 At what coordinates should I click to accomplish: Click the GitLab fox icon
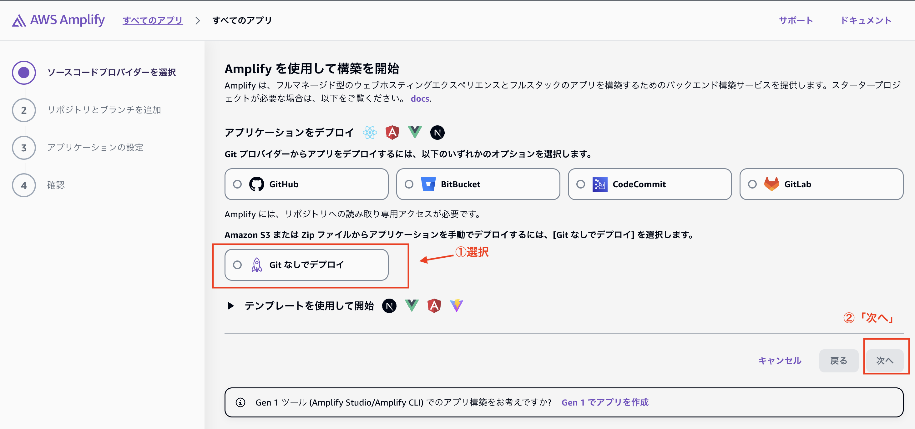click(x=771, y=184)
